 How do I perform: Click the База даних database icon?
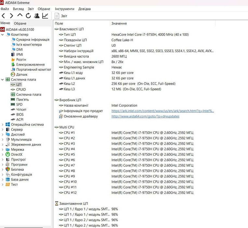[x=7, y=179]
